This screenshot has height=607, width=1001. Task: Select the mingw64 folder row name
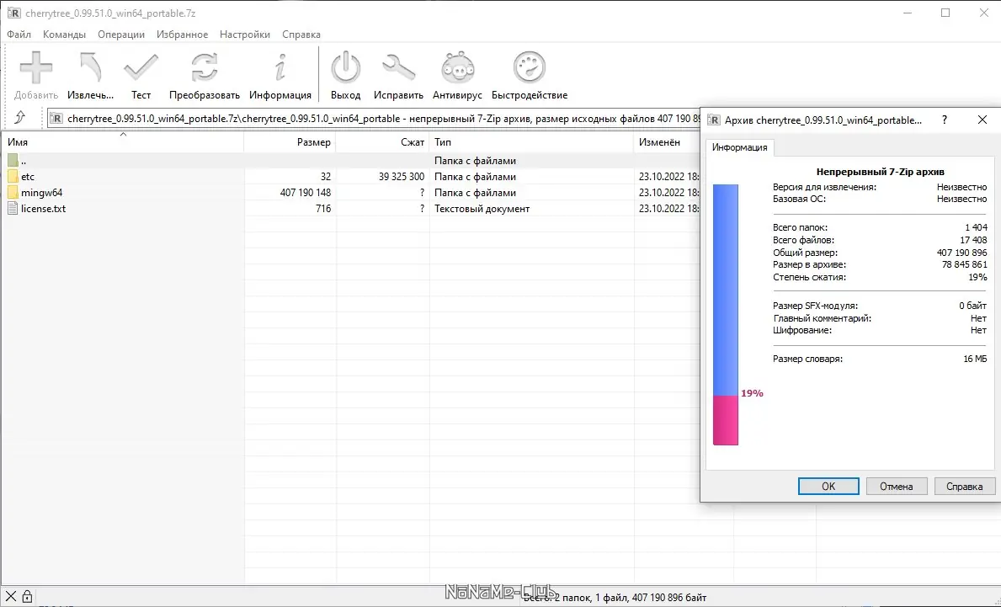tap(41, 193)
